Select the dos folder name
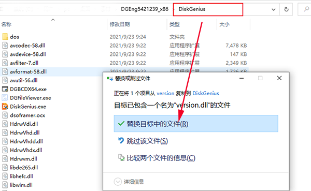Screen dimensions: 311x191 15,37
